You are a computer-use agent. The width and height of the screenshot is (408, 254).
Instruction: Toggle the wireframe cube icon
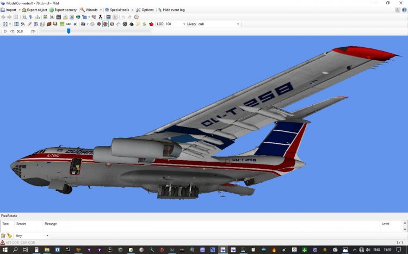coord(42,24)
